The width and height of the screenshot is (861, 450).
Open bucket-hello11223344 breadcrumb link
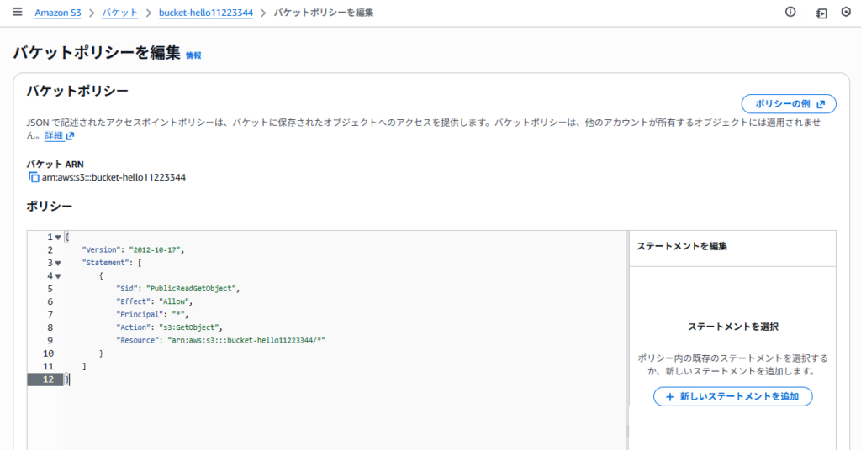[x=205, y=13]
